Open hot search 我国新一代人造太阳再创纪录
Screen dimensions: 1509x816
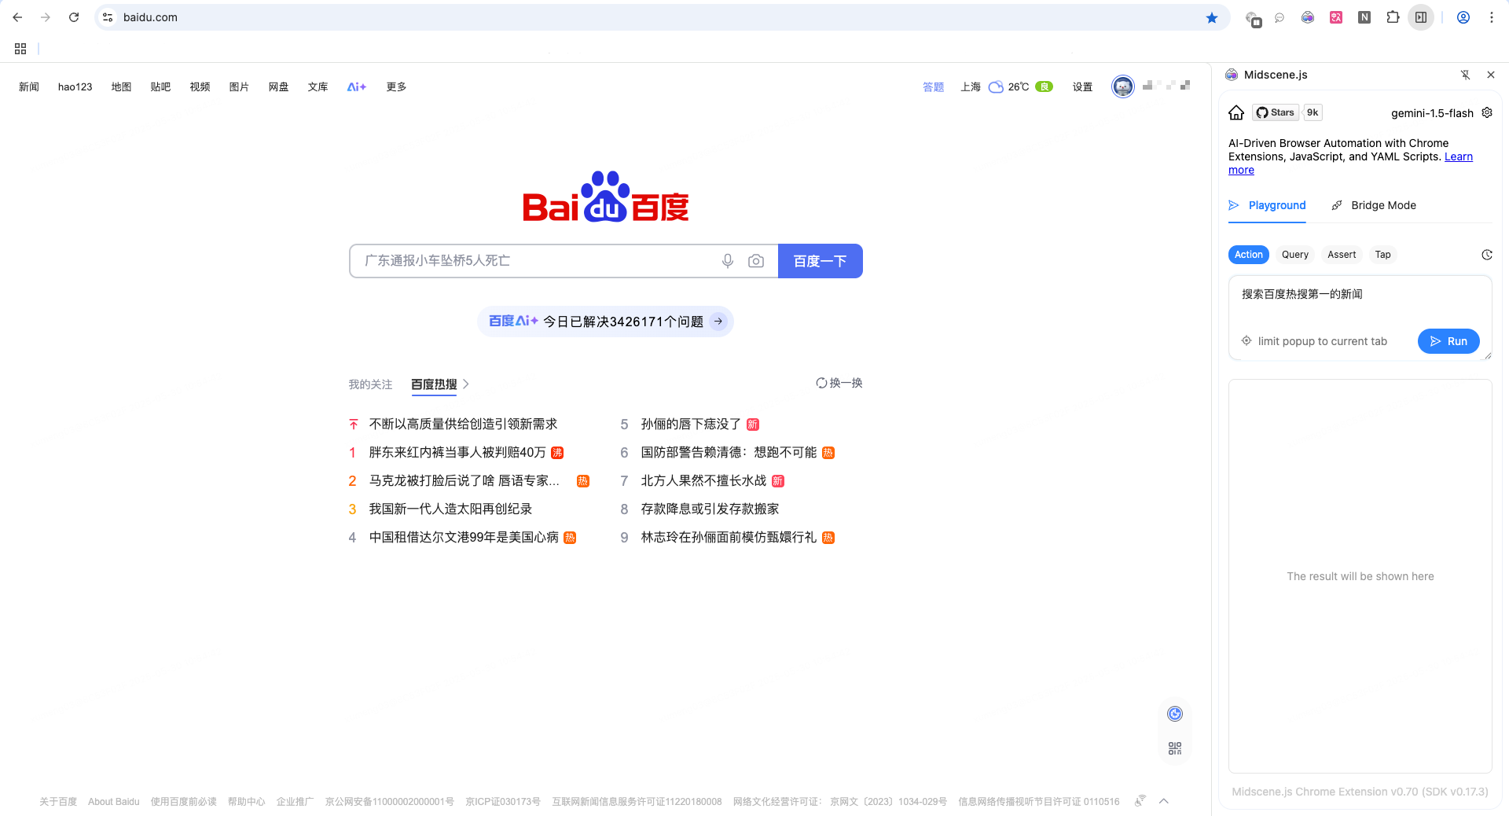click(x=450, y=509)
